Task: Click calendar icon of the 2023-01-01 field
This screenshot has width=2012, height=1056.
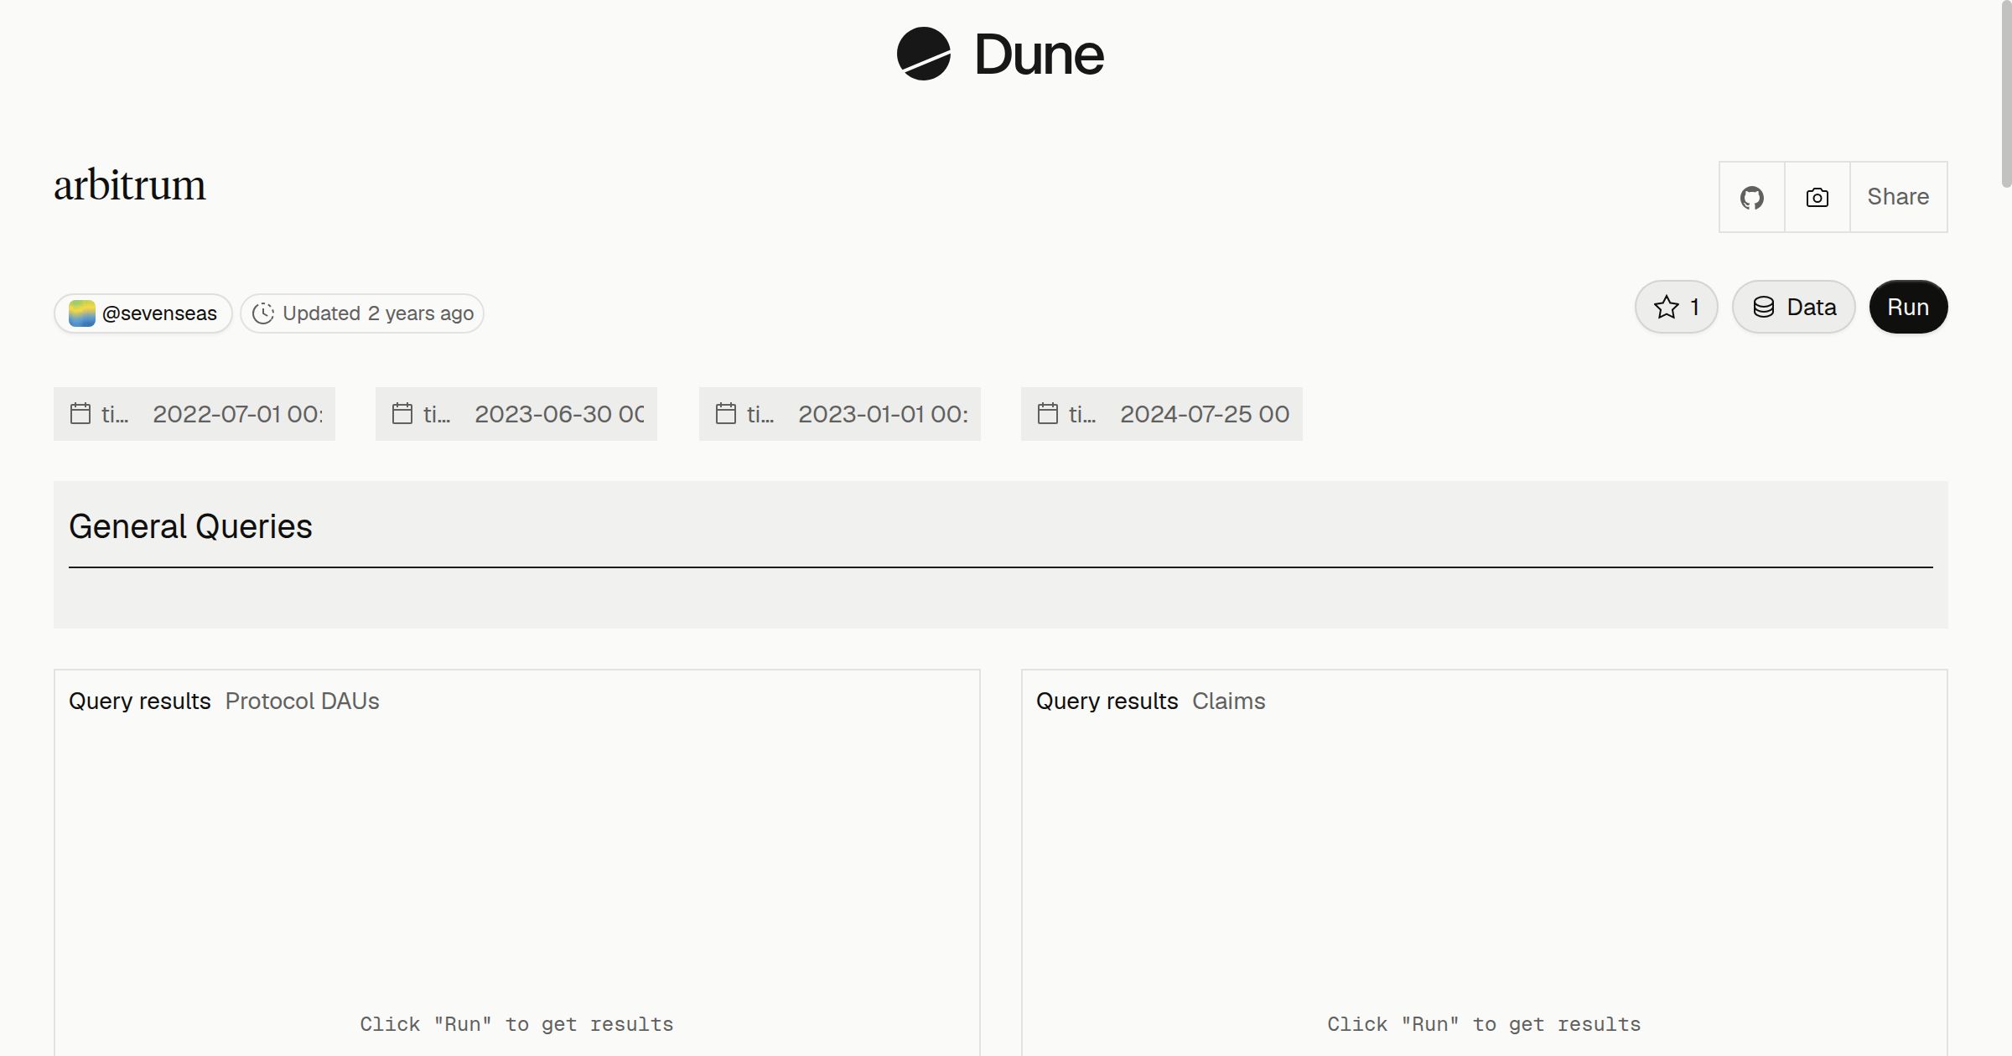Action: click(726, 413)
